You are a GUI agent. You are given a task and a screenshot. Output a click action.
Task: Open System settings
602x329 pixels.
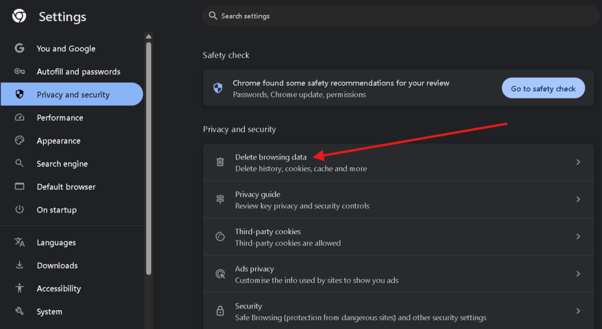coord(72,311)
